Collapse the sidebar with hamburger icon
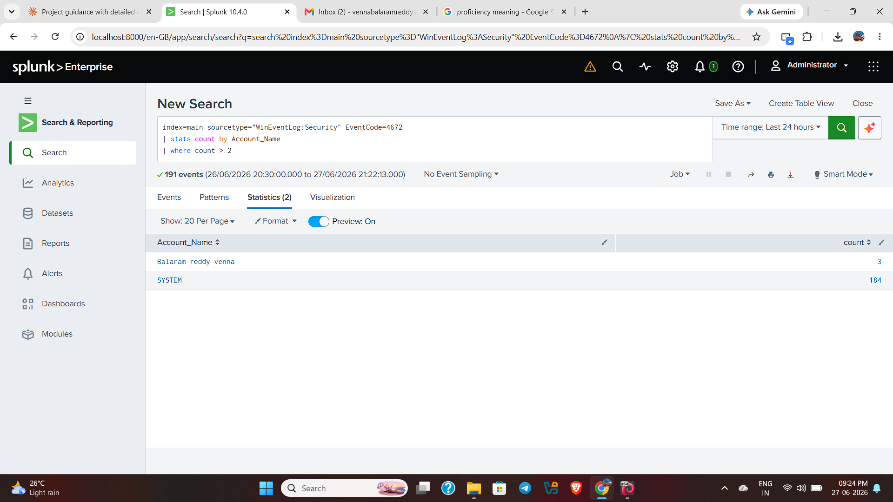Screen dimensions: 893x502 pyautogui.click(x=28, y=101)
